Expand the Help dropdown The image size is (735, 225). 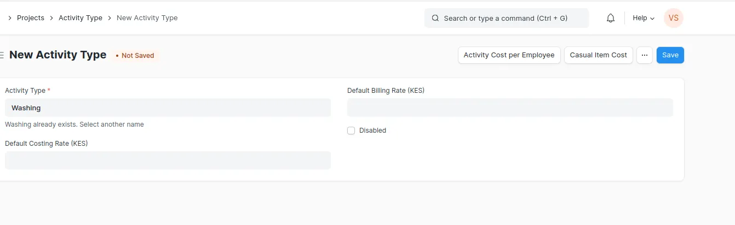click(644, 18)
